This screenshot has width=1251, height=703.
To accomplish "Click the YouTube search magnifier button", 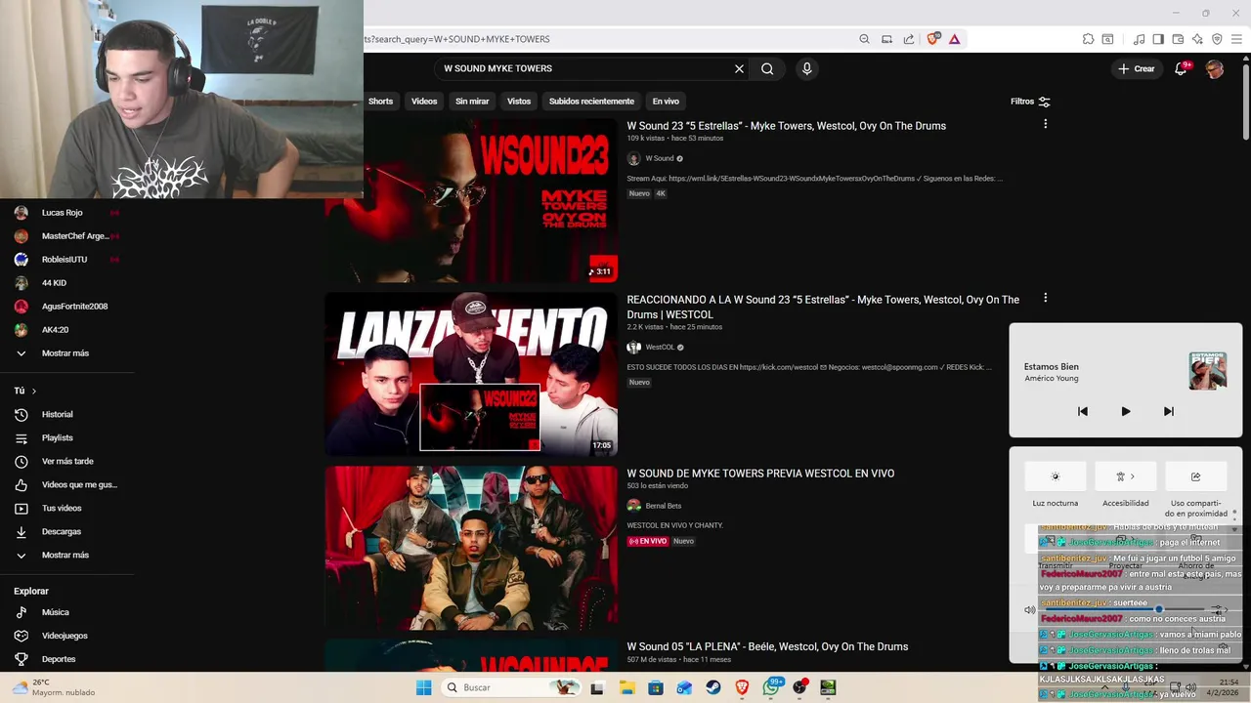I will pyautogui.click(x=767, y=68).
